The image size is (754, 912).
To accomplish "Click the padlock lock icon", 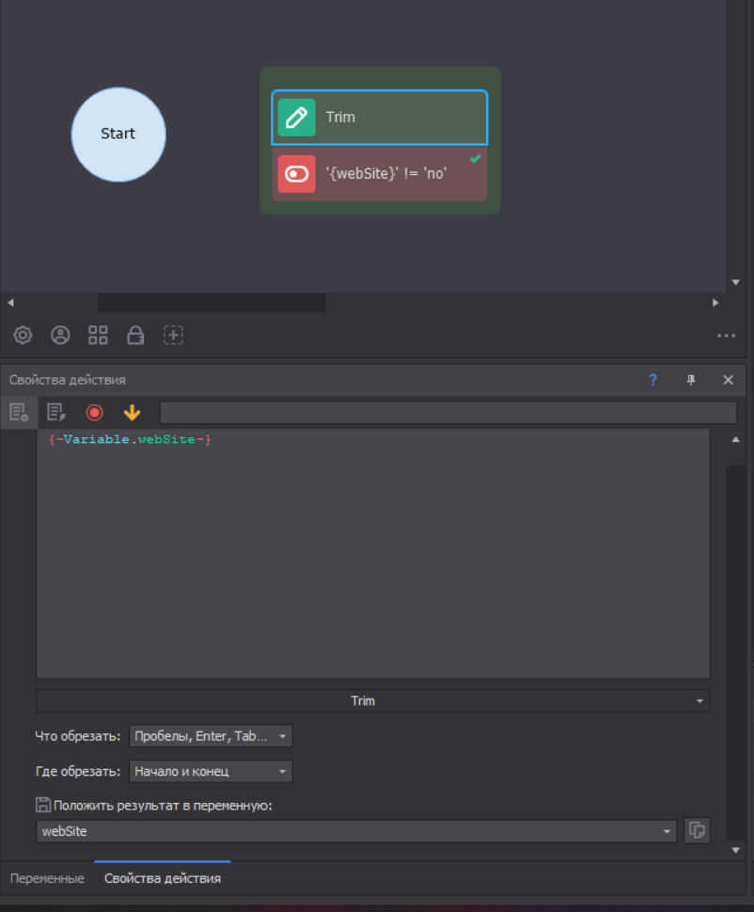I will (135, 335).
